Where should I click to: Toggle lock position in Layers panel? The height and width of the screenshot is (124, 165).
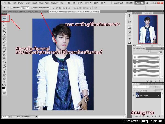click(144, 90)
